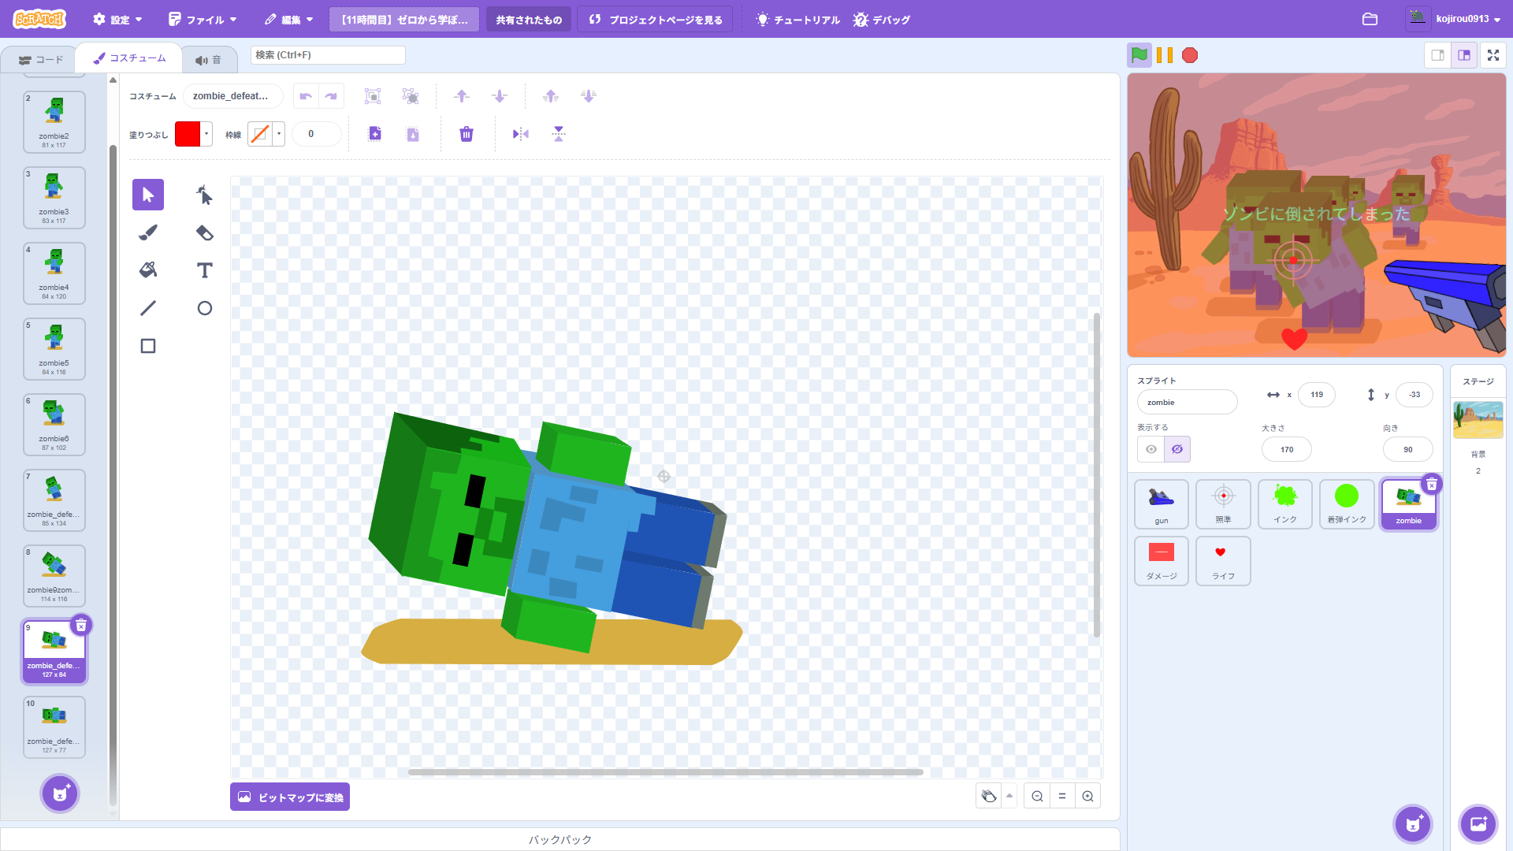Select the Fill bucket tool
The image size is (1513, 851).
pos(148,270)
